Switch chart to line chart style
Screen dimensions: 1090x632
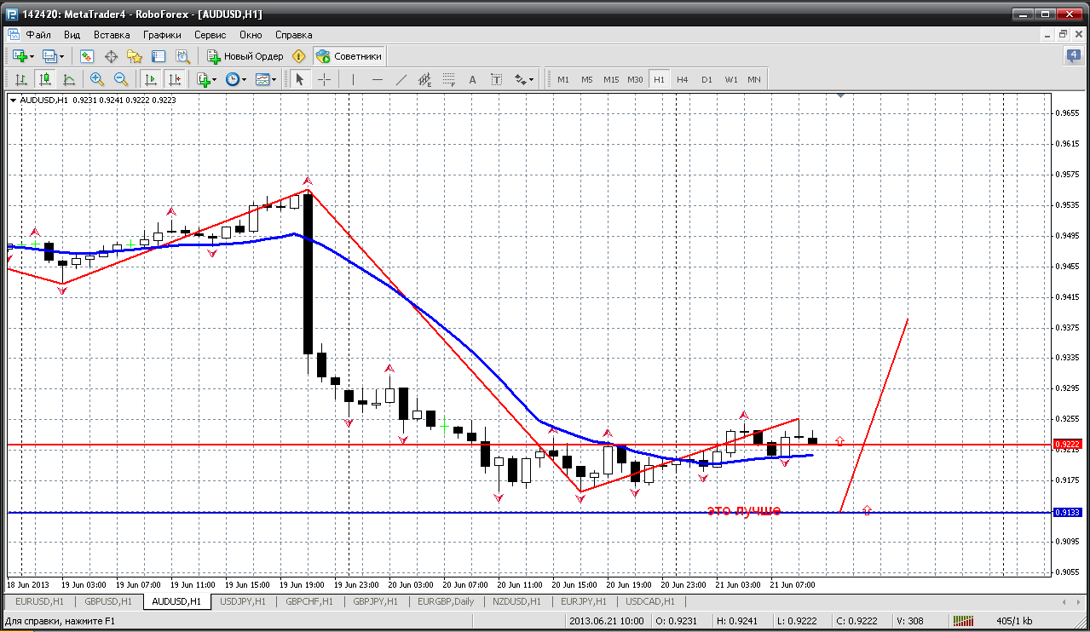point(69,79)
